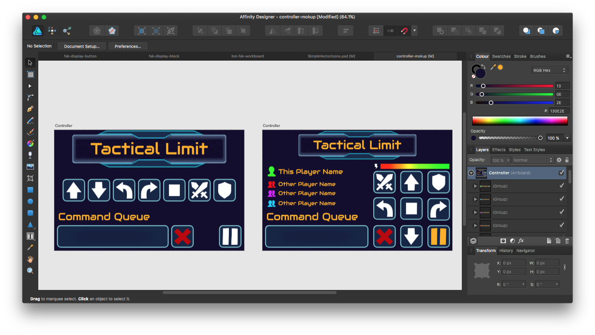Toggle Edit All Layers stack icon
Screen dimensions: 595x335
tap(474, 241)
